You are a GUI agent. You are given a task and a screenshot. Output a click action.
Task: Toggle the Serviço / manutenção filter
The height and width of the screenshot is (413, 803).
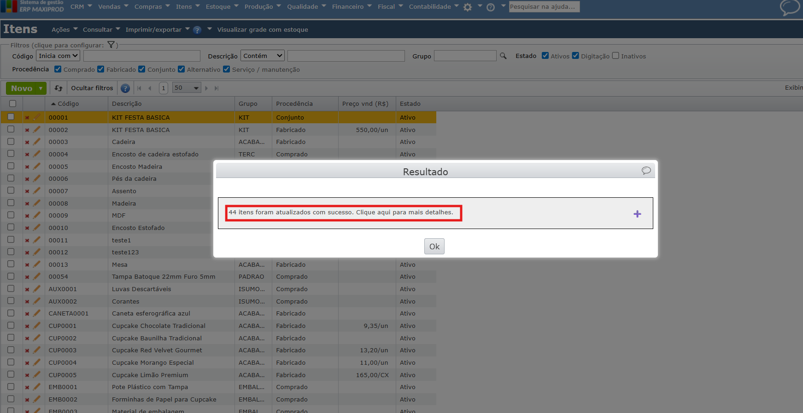click(x=226, y=69)
